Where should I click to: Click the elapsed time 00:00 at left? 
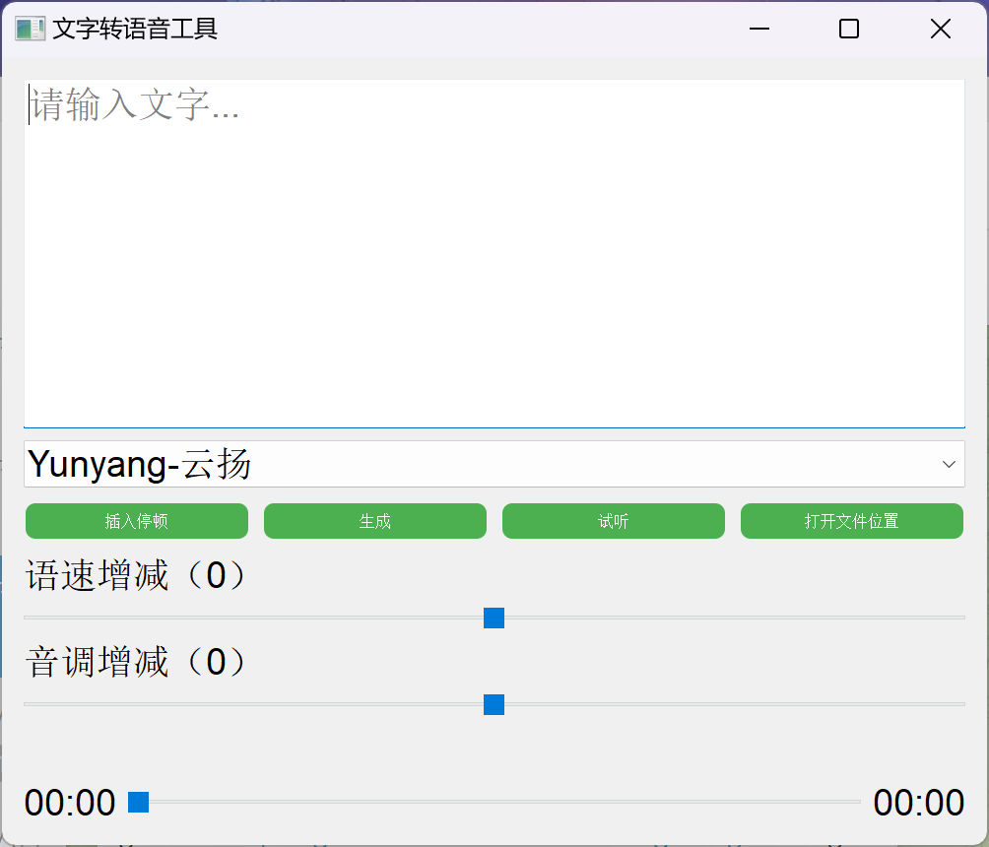[x=70, y=803]
